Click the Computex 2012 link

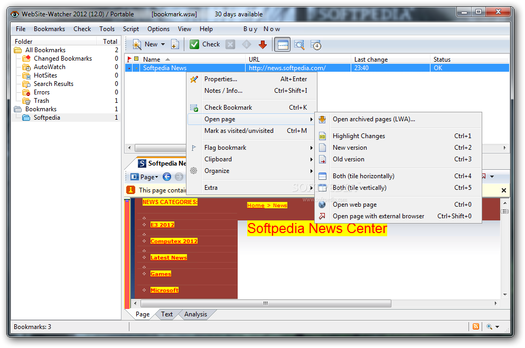(174, 241)
